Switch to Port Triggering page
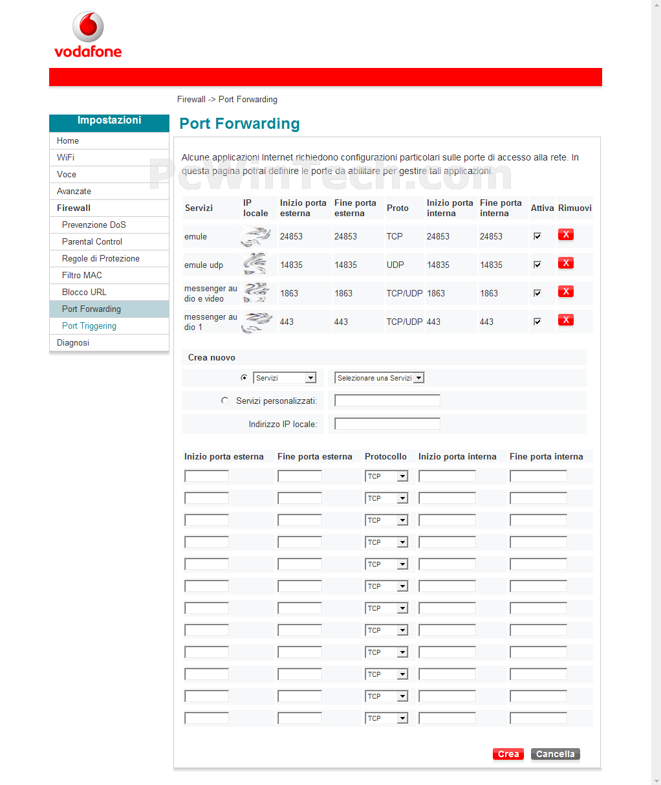Screen dimensions: 661x785 pyautogui.click(x=109, y=326)
